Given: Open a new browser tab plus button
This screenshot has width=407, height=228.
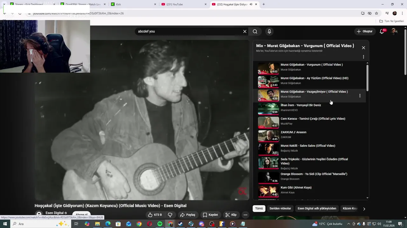Looking at the screenshot, I should (264, 4).
